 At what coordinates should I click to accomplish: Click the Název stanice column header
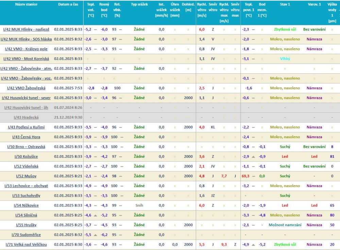26,4
